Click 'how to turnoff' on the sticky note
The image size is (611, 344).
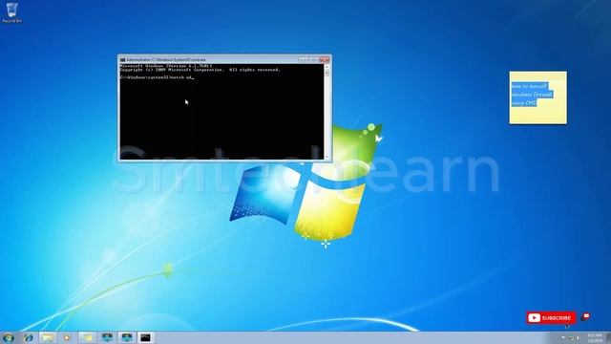coord(529,86)
